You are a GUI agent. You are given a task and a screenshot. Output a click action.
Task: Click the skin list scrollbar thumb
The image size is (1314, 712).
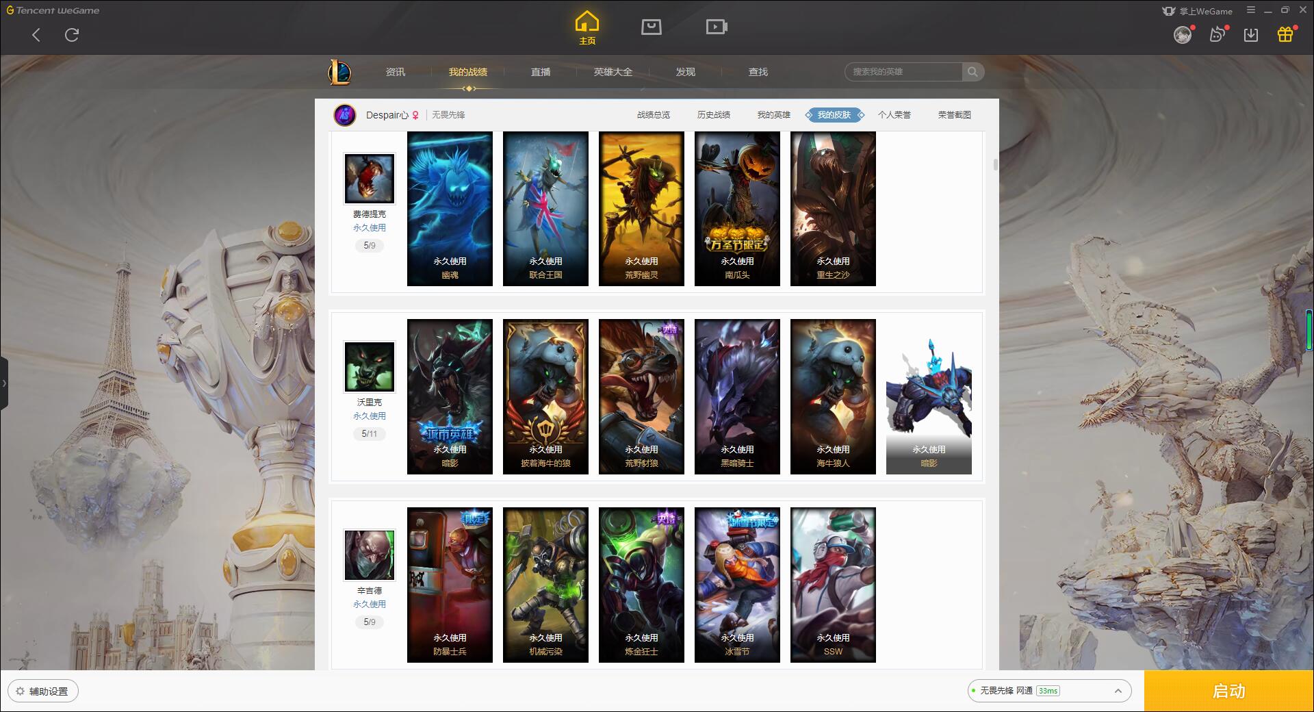(x=995, y=165)
